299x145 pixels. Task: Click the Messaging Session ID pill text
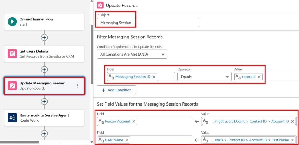[x=133, y=77]
